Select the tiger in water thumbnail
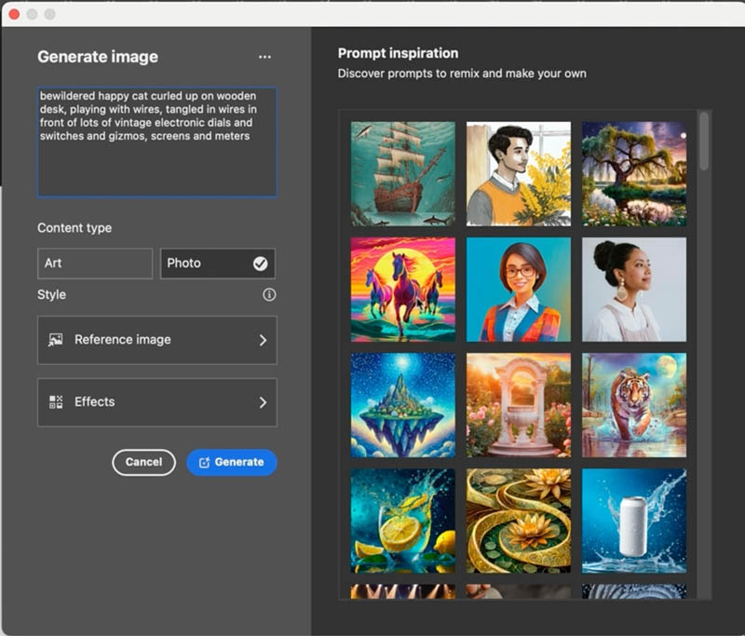This screenshot has width=745, height=636. [x=634, y=405]
